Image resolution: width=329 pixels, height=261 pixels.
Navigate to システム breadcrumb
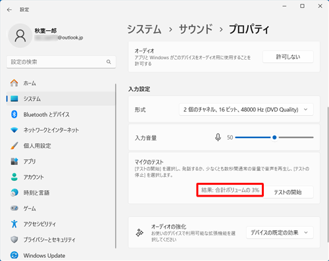pos(144,29)
